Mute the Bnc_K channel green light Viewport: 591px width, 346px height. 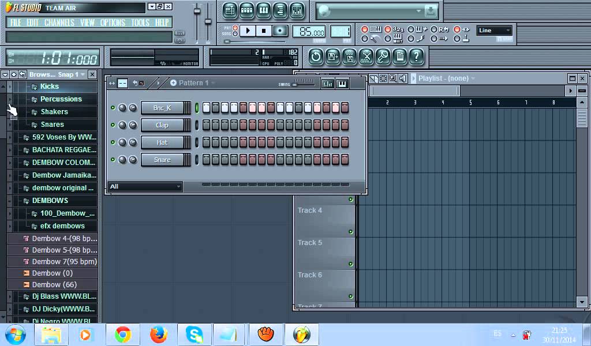point(113,108)
